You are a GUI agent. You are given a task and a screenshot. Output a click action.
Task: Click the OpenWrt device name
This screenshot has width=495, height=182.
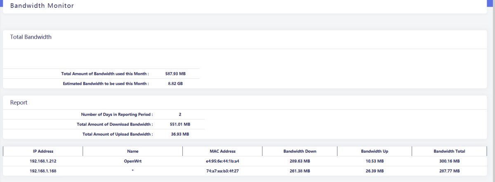point(133,161)
